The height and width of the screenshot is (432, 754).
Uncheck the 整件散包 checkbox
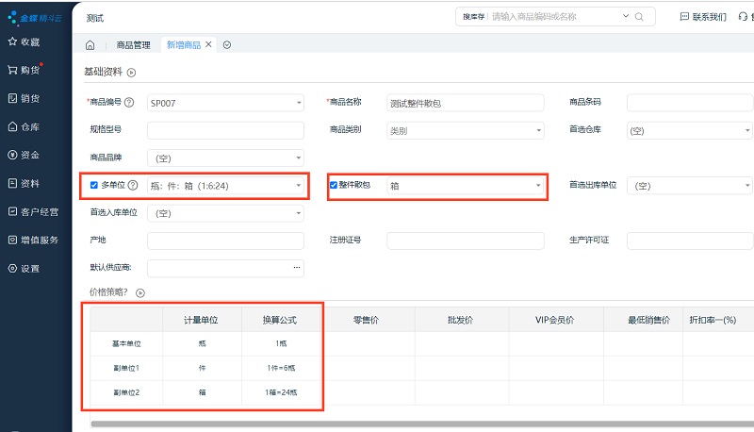[x=334, y=186]
